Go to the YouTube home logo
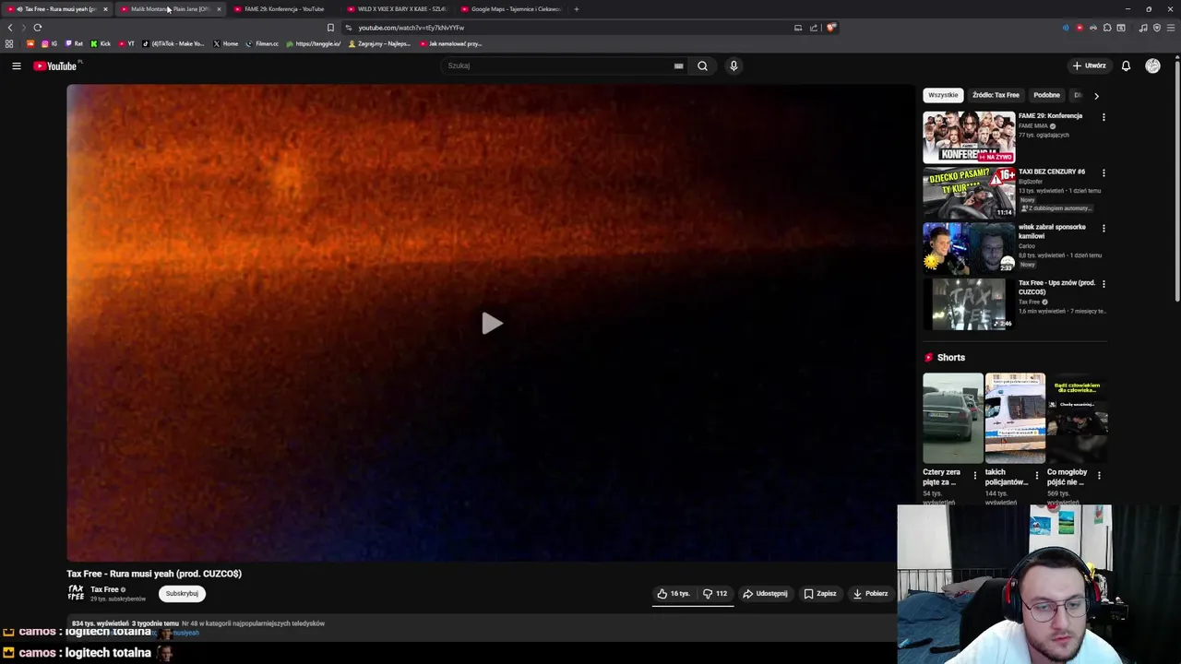1181x664 pixels. point(56,65)
